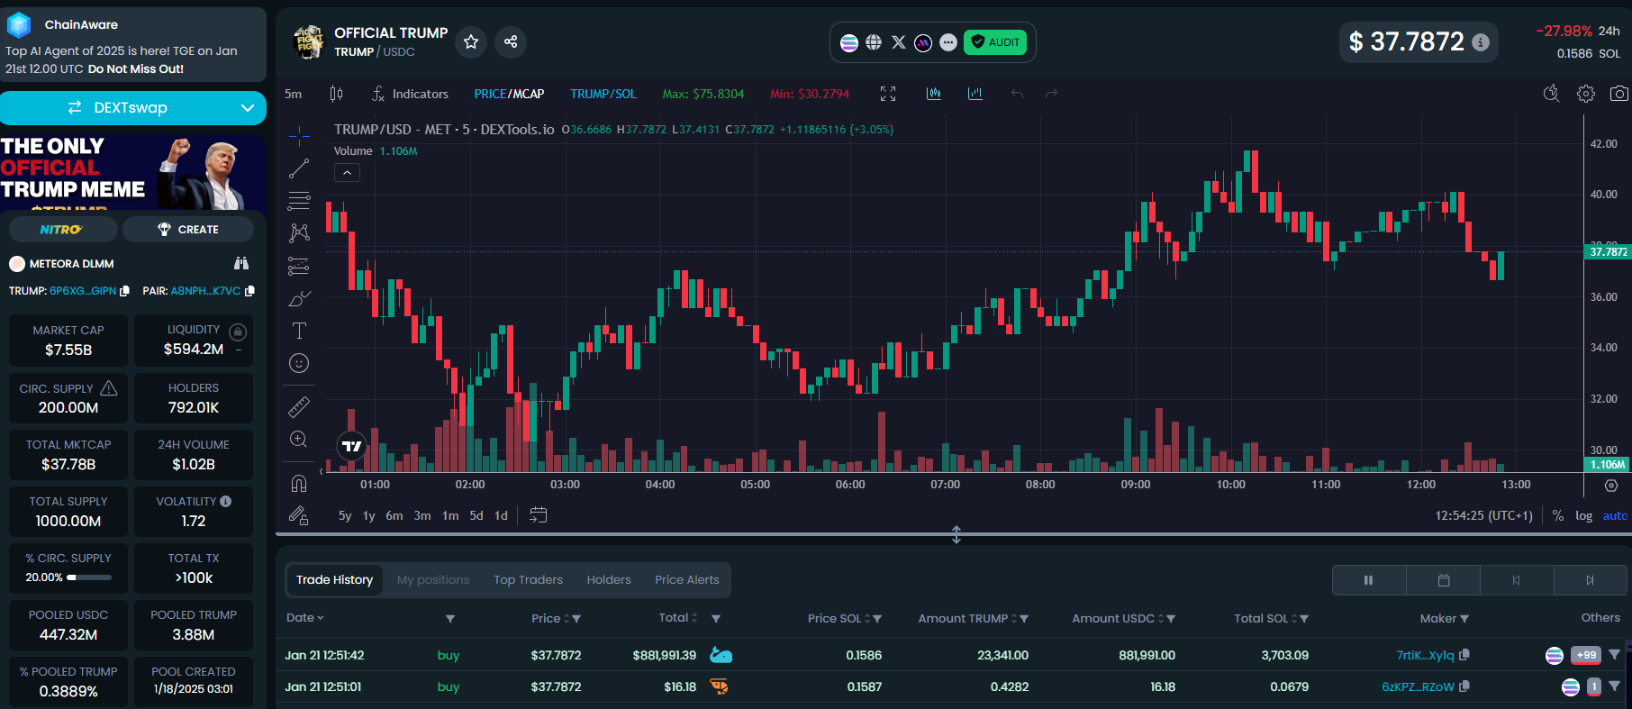Toggle log scale on chart
Screen dimensions: 1632x709
point(1583,516)
